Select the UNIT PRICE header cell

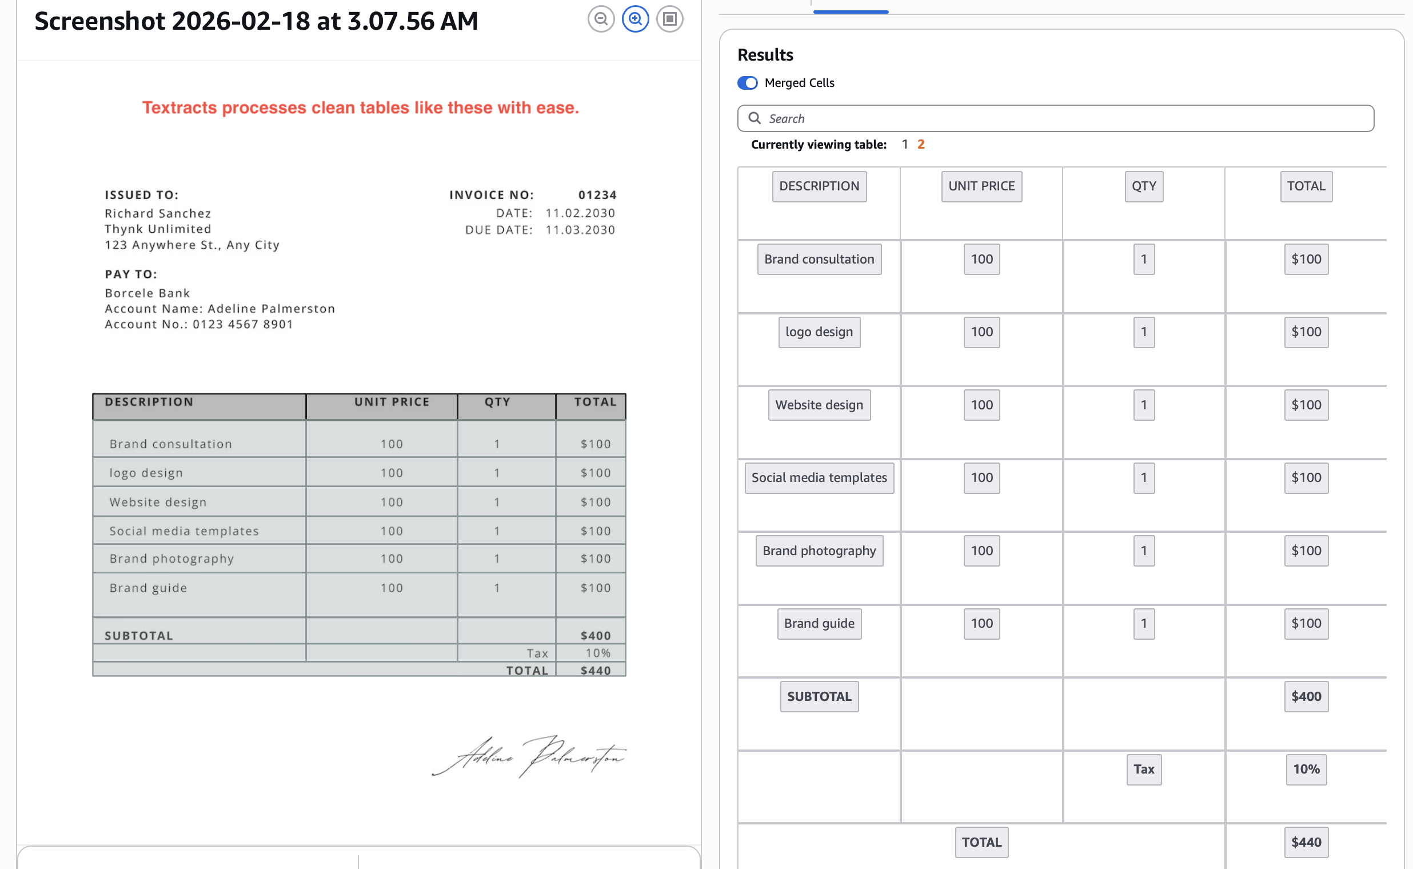click(981, 186)
